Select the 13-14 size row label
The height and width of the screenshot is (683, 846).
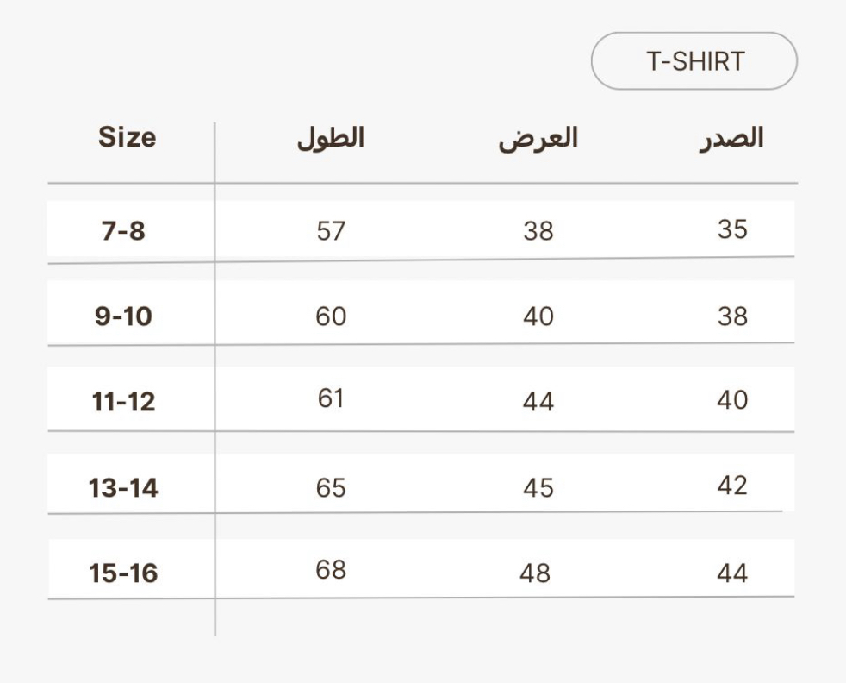tap(123, 488)
